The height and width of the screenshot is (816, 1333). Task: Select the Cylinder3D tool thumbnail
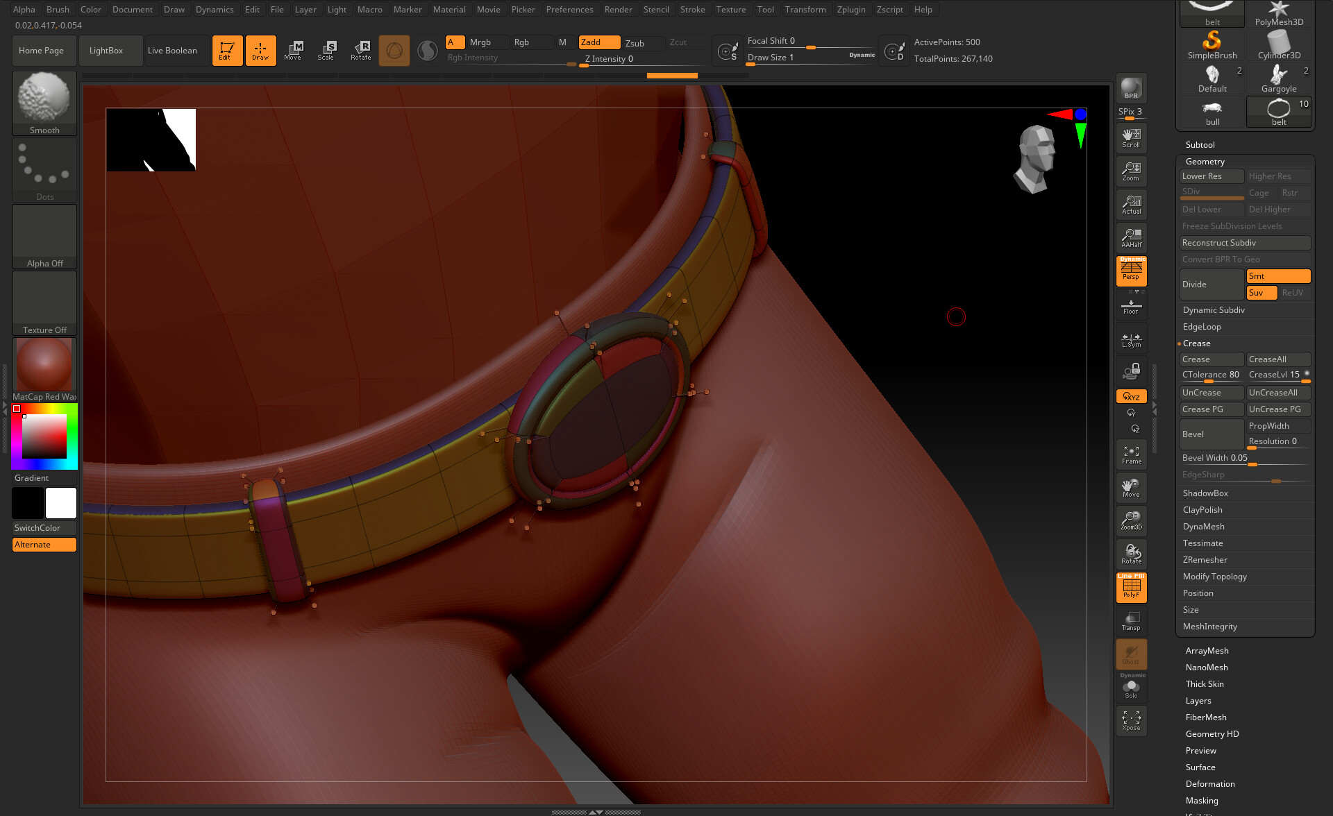[1279, 44]
